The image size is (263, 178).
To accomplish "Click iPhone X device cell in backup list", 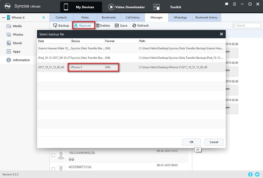I will pyautogui.click(x=77, y=67).
